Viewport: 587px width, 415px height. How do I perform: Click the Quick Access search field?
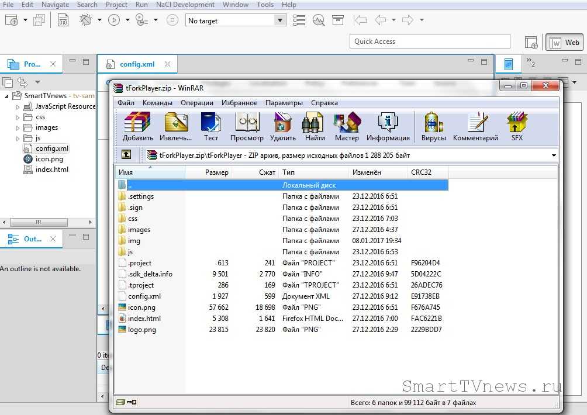(x=430, y=41)
